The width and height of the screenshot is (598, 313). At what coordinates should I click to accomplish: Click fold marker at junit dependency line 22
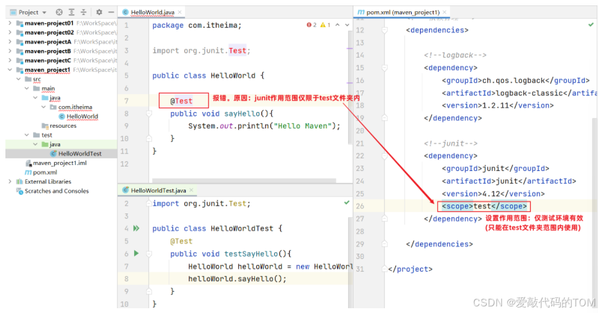click(x=385, y=156)
